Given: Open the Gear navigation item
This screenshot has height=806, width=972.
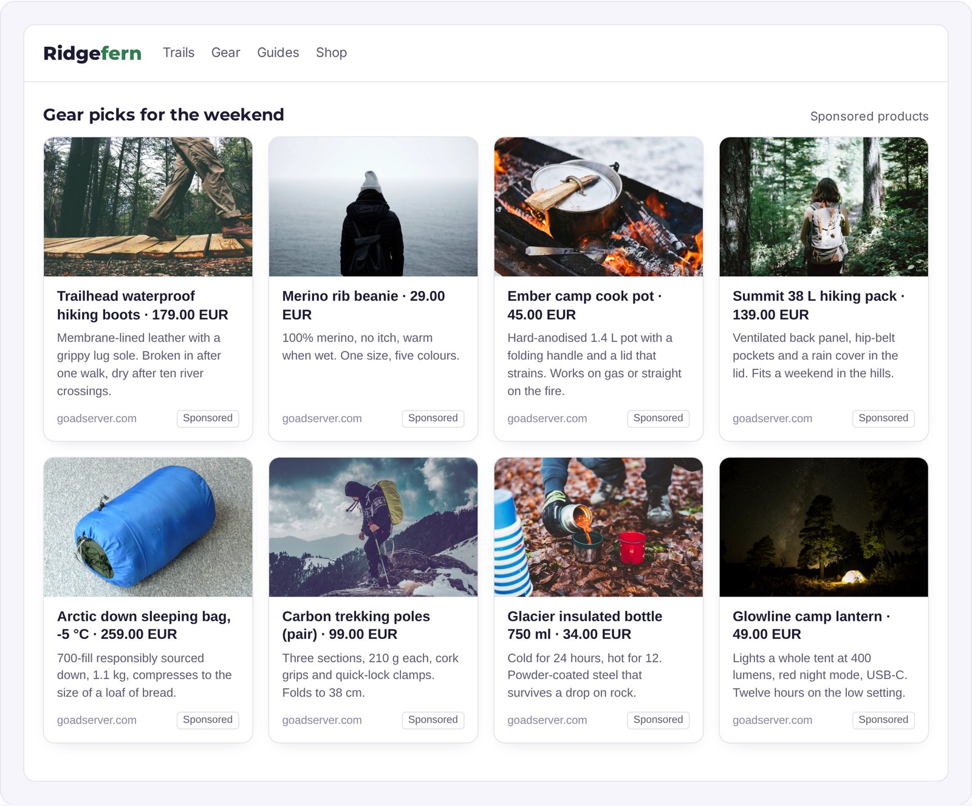Looking at the screenshot, I should tap(226, 53).
